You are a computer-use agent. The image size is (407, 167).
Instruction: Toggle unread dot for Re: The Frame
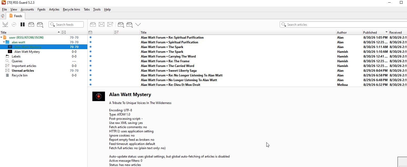tap(91, 61)
